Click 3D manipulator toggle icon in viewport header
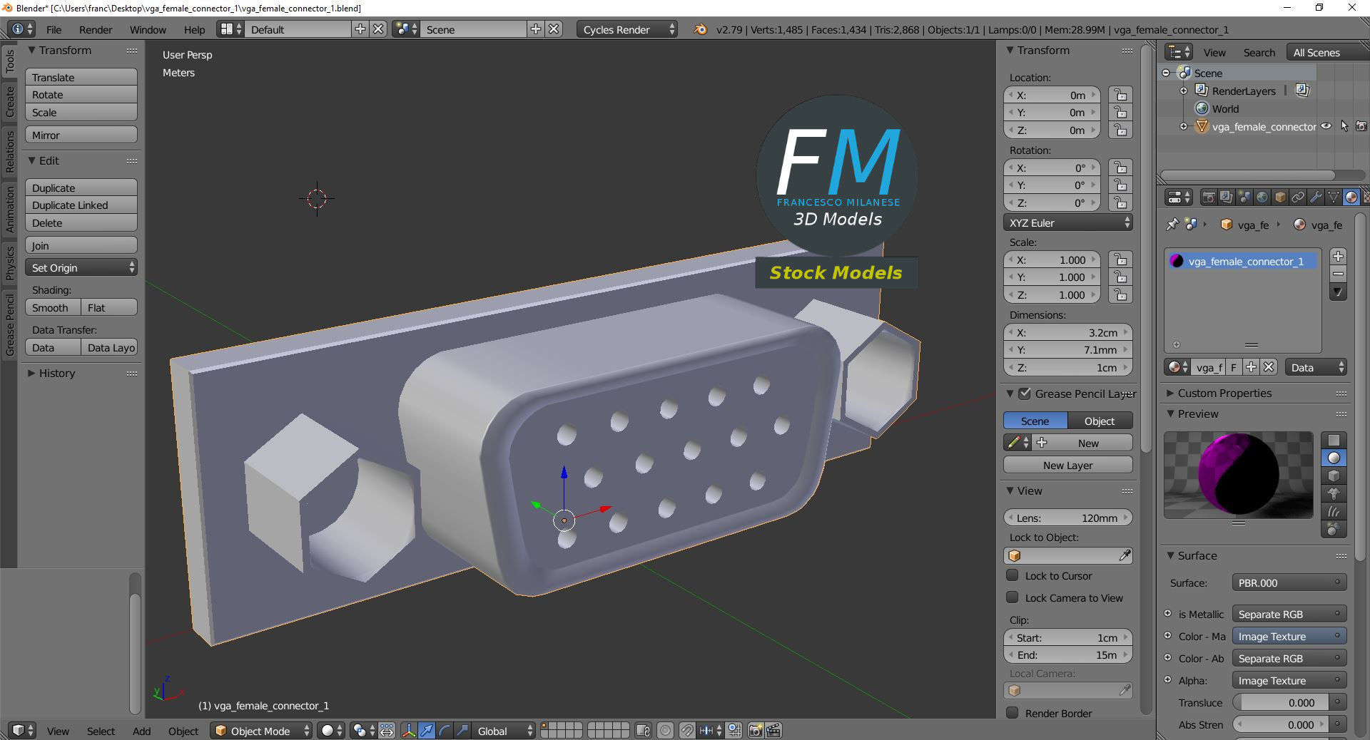This screenshot has width=1370, height=740. tap(409, 731)
